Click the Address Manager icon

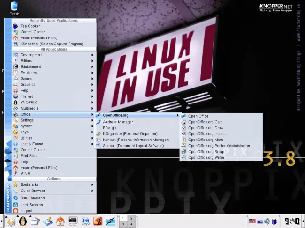99,122
